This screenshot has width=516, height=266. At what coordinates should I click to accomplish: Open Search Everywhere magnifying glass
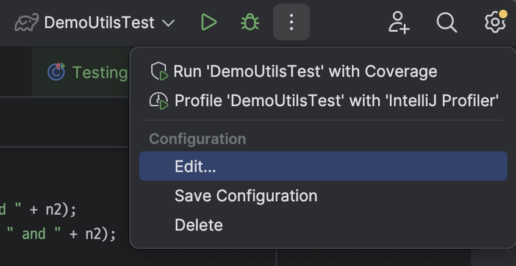[447, 23]
